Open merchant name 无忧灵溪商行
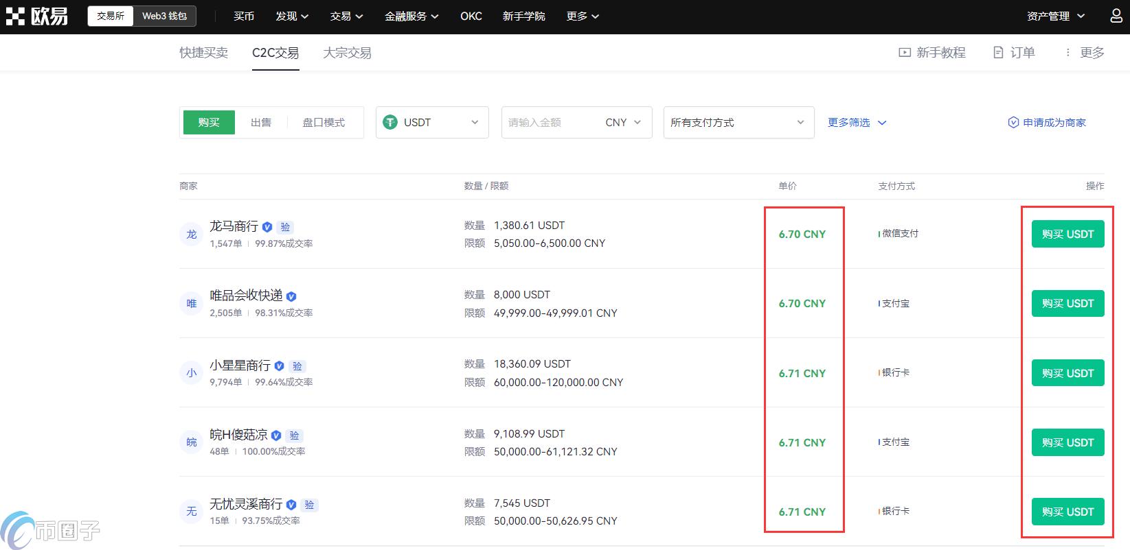The height and width of the screenshot is (550, 1130). click(x=246, y=504)
